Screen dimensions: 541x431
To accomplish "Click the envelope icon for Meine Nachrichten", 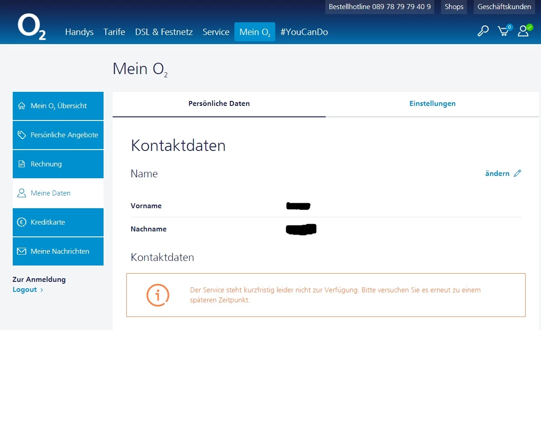I will point(22,251).
